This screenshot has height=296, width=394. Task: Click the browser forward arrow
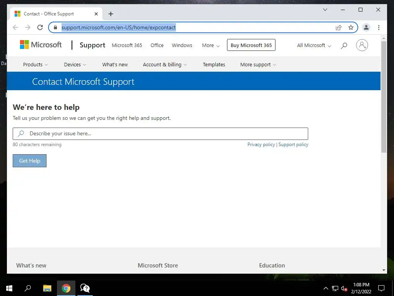[x=28, y=27]
